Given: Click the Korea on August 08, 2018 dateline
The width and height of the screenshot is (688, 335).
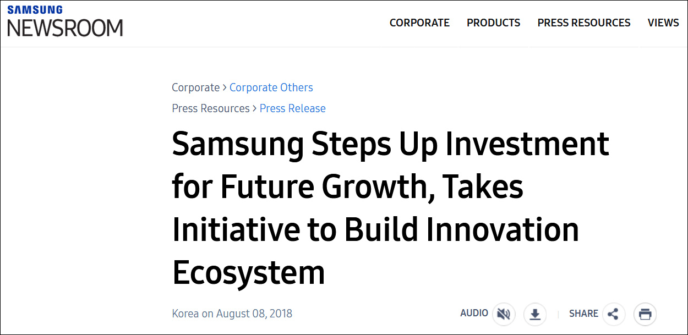Looking at the screenshot, I should [x=232, y=314].
